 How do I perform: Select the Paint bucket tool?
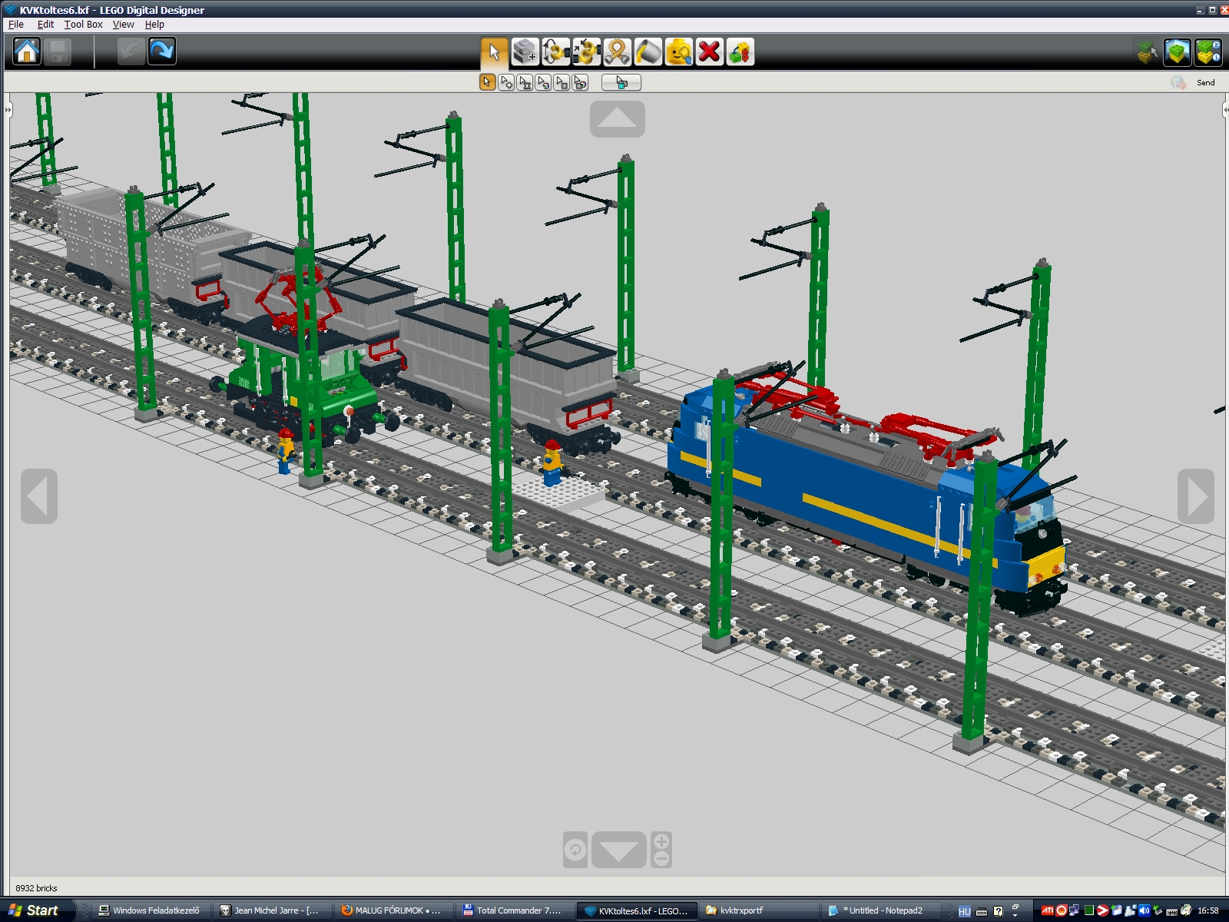click(x=648, y=52)
